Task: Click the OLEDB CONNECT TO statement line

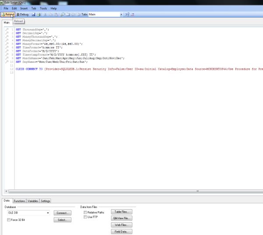Action: click(139, 69)
